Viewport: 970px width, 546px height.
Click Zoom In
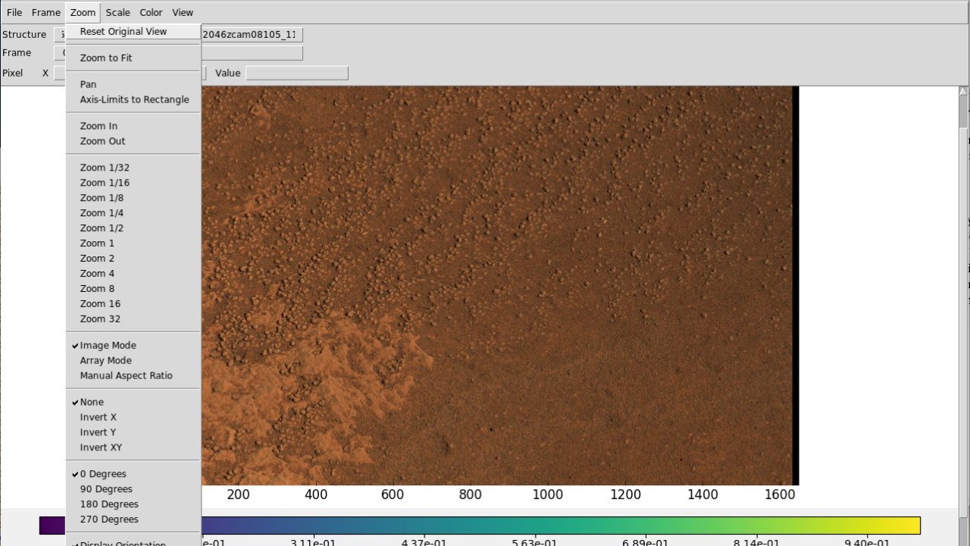[99, 126]
